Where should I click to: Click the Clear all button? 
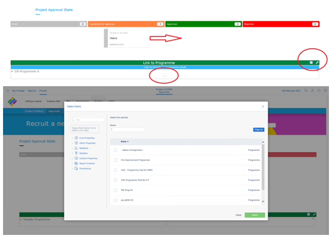coord(258,130)
